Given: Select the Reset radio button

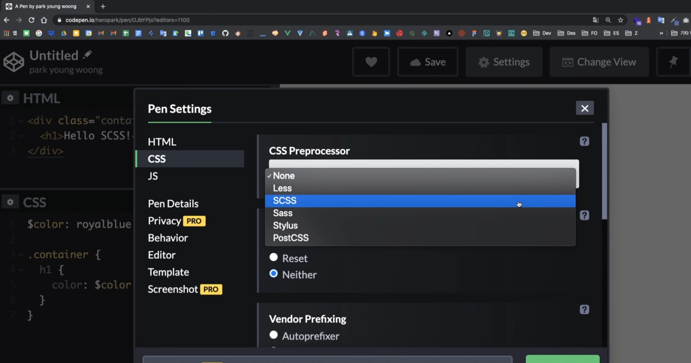Looking at the screenshot, I should (x=273, y=258).
